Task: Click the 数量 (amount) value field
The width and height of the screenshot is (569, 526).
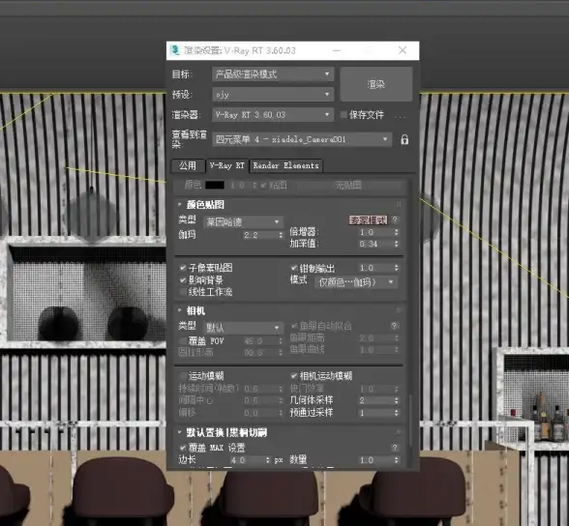Action: pos(375,460)
